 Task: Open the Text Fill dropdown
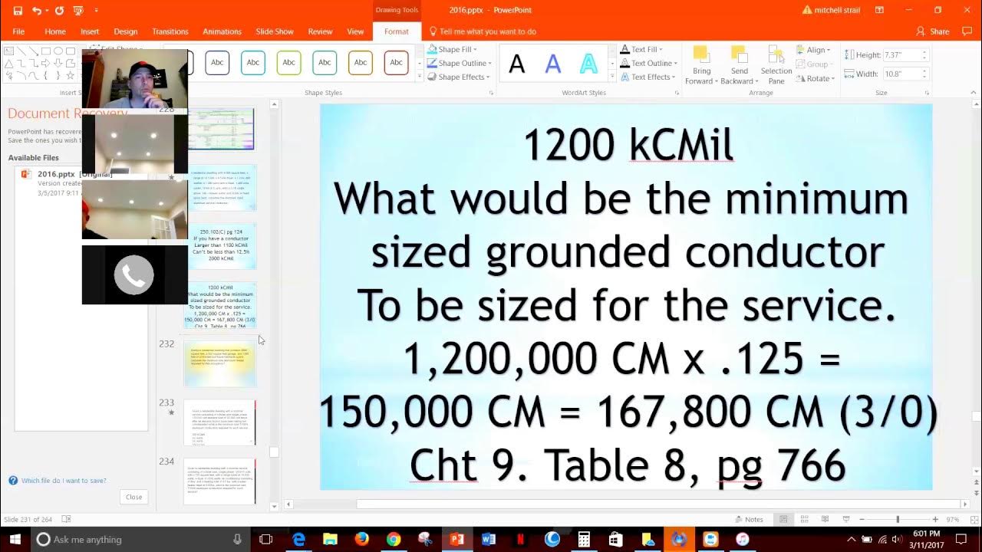click(x=642, y=49)
